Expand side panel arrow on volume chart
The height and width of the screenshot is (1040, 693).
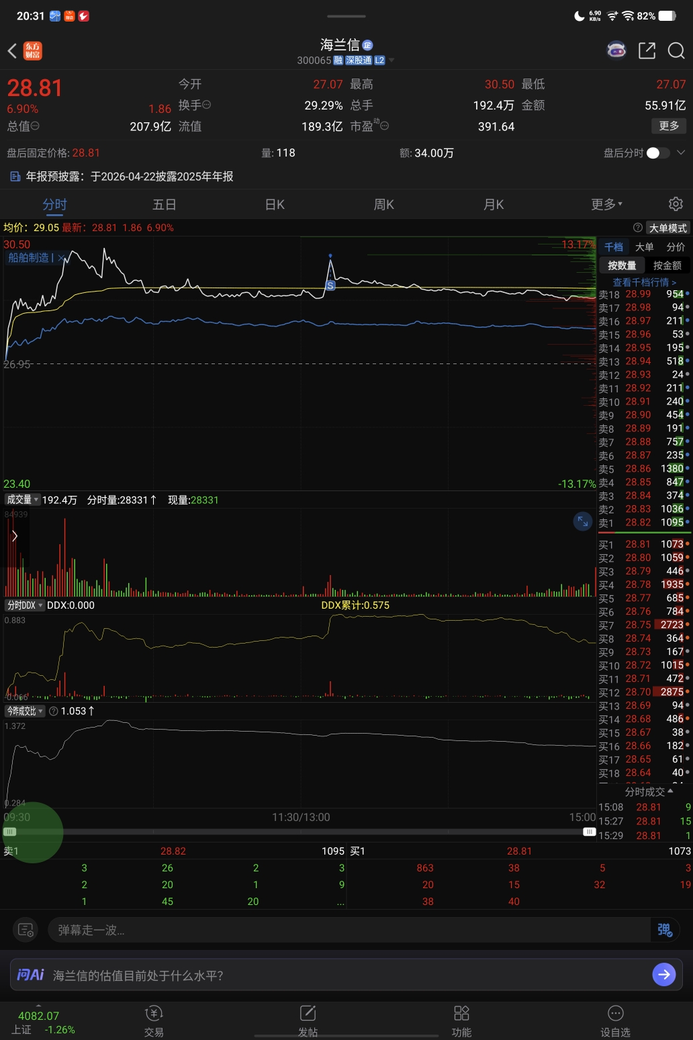pyautogui.click(x=15, y=535)
